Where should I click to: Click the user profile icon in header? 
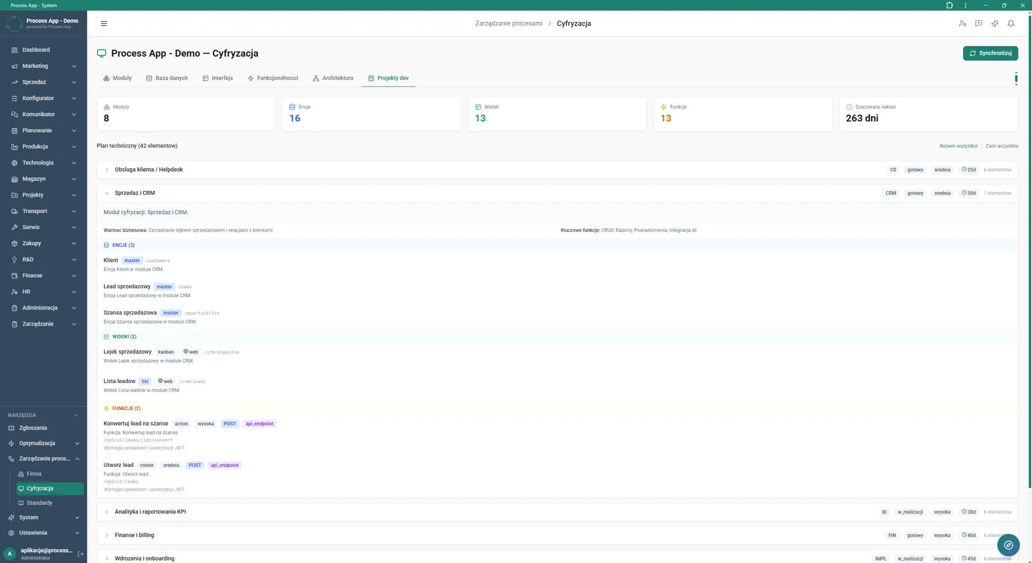point(962,23)
